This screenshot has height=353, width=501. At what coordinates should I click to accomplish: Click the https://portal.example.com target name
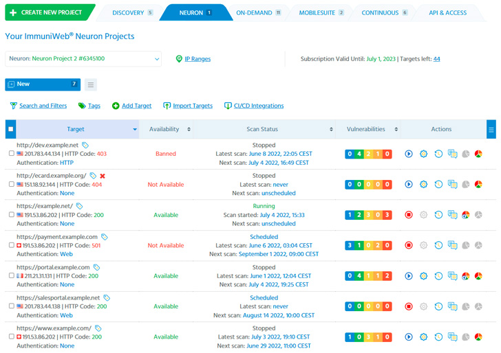coord(53,267)
